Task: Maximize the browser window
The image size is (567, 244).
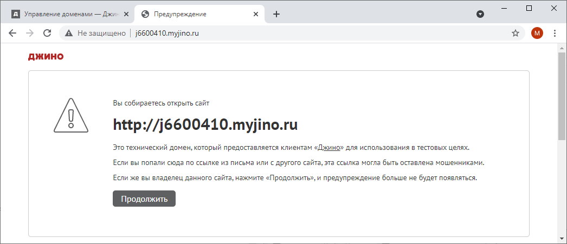Action: pos(529,8)
